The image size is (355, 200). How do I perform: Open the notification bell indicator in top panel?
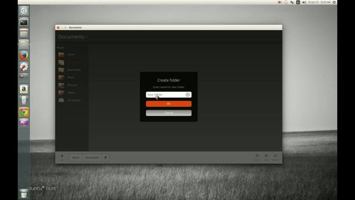tap(286, 2)
